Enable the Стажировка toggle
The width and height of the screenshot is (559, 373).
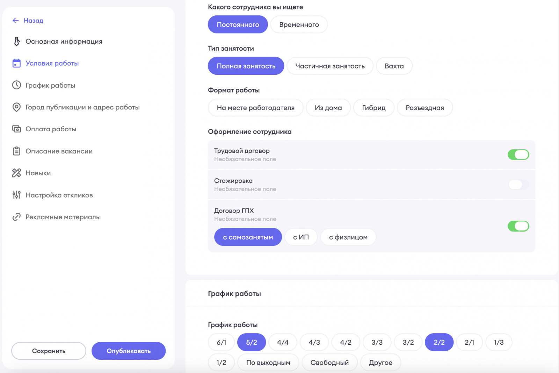[x=518, y=184]
